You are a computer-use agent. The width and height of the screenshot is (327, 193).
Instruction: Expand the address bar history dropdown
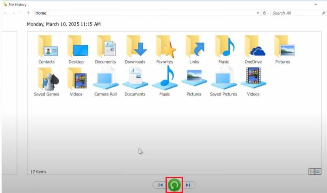[258, 13]
